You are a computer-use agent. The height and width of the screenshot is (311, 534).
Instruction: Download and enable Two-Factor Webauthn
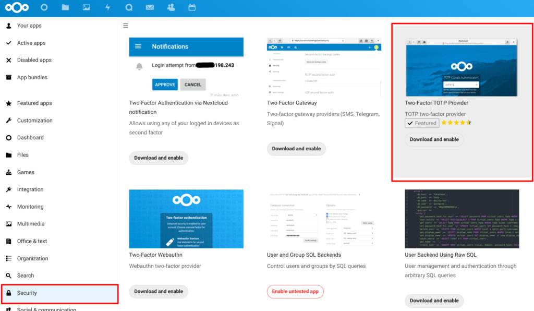coord(159,292)
